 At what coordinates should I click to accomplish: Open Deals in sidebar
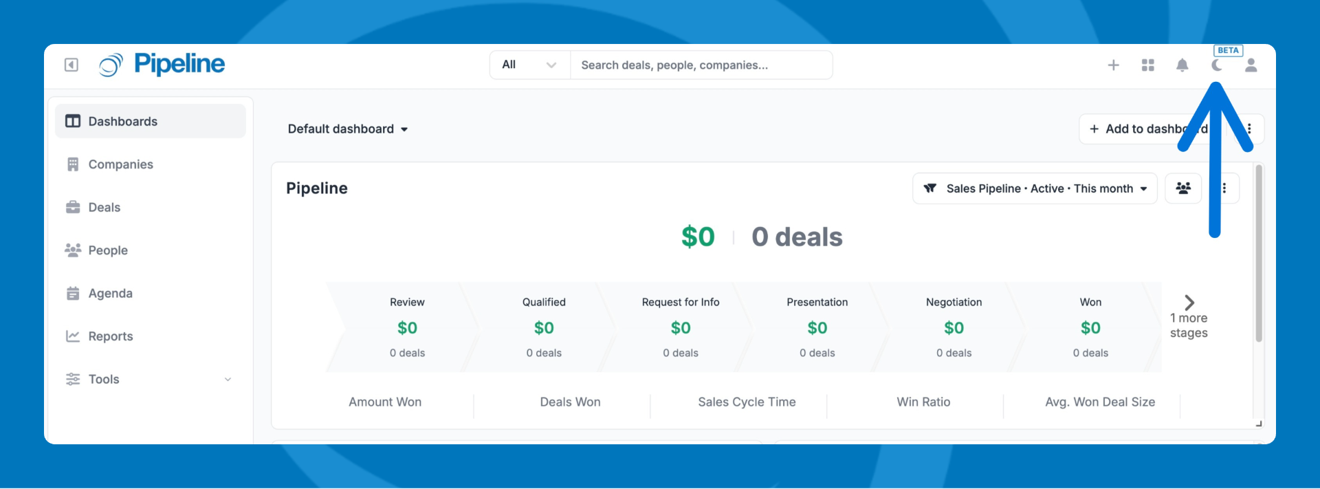point(104,208)
